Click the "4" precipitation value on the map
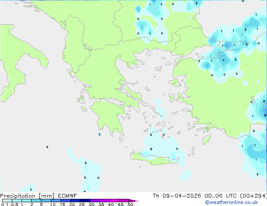The image size is (267, 206). point(224,60)
